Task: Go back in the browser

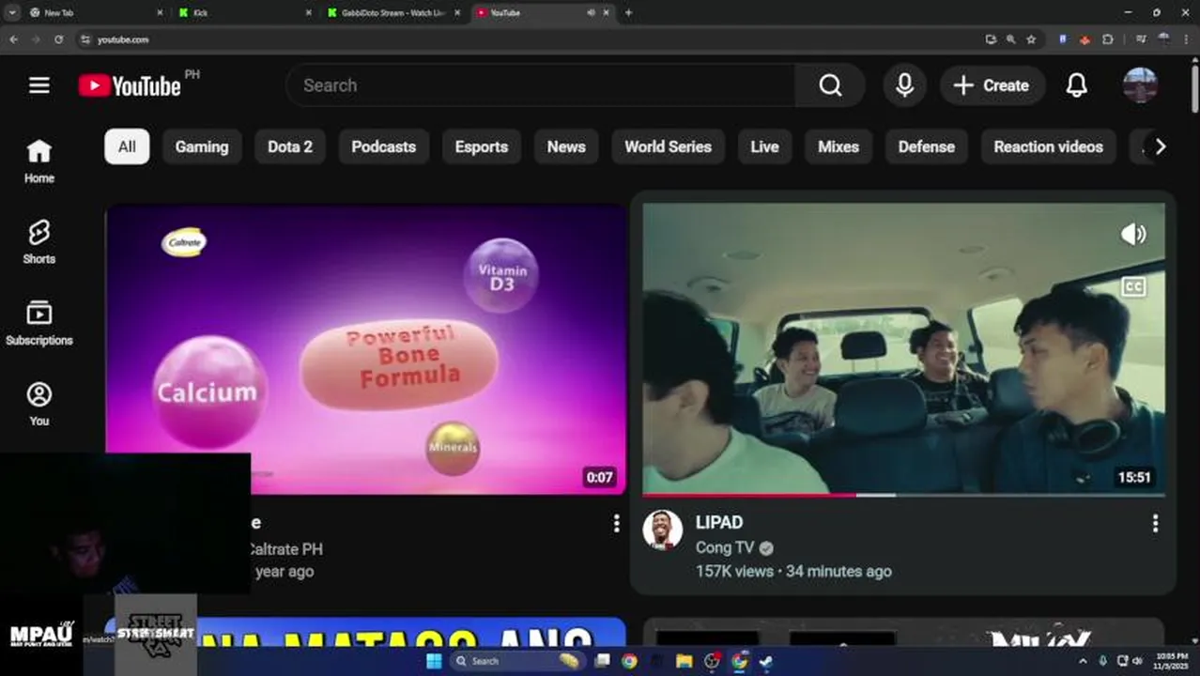Action: [x=13, y=39]
